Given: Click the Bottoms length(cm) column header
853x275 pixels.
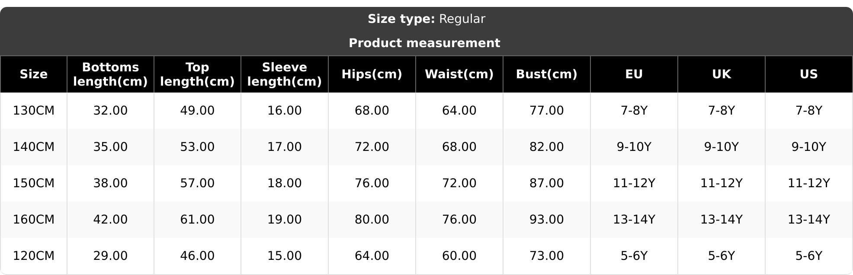Looking at the screenshot, I should tap(110, 74).
